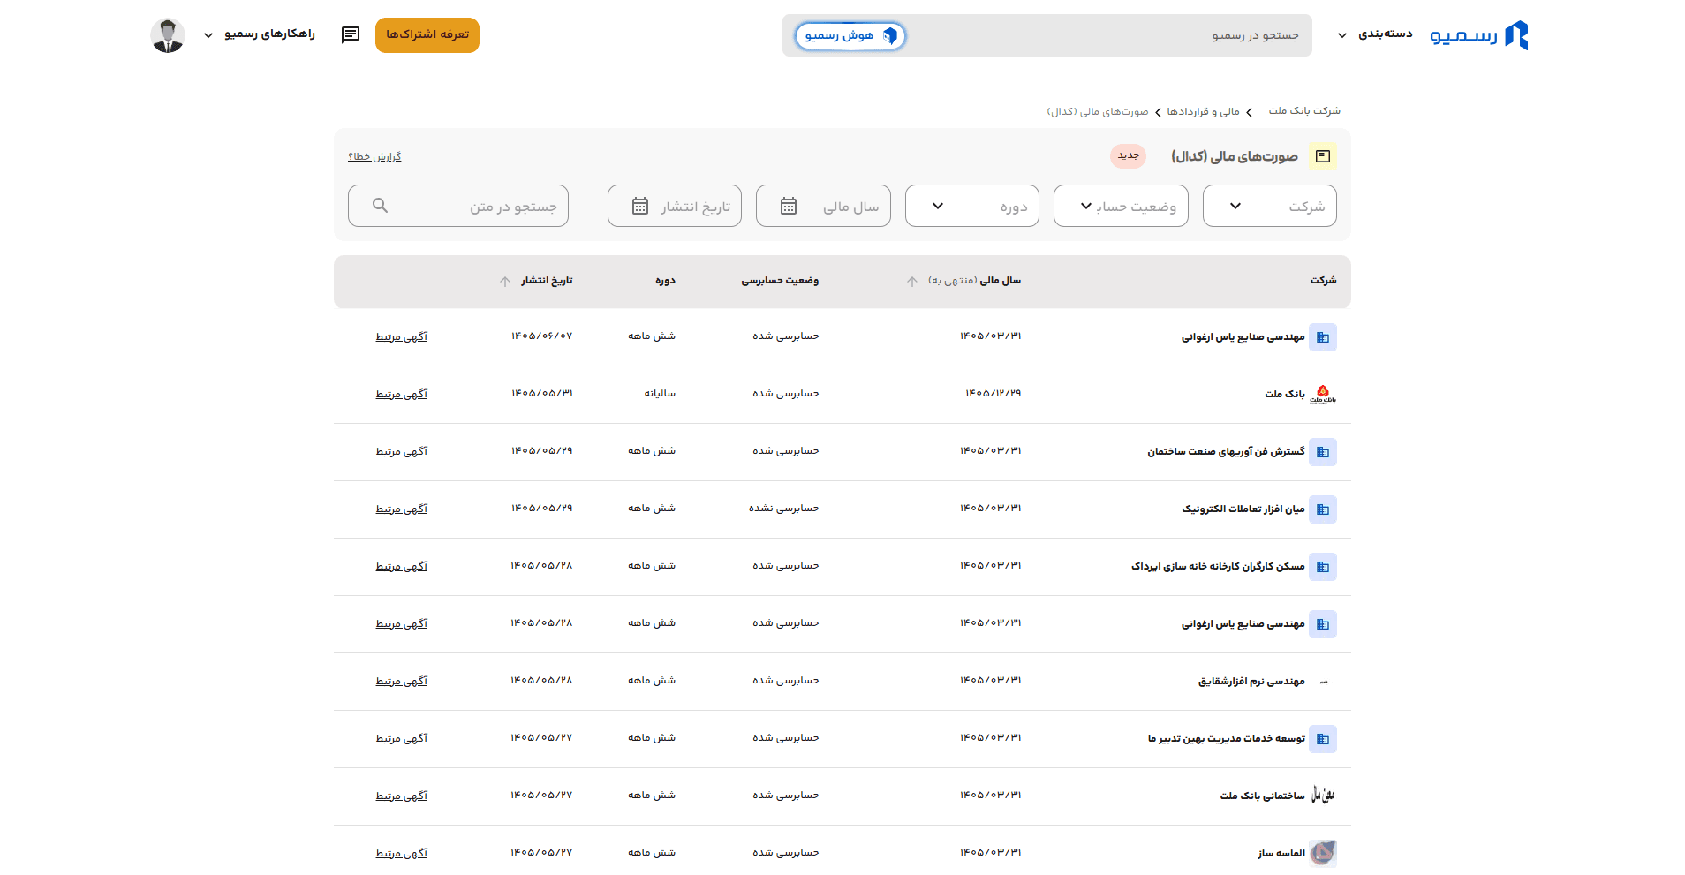1685x875 pixels.
Task: Click the ۱۴۰۵/۱۲/۲۹ fiscal year cell
Action: tap(994, 394)
